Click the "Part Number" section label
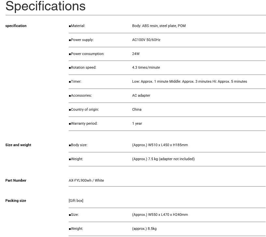This screenshot has height=237, width=266. pos(16,180)
